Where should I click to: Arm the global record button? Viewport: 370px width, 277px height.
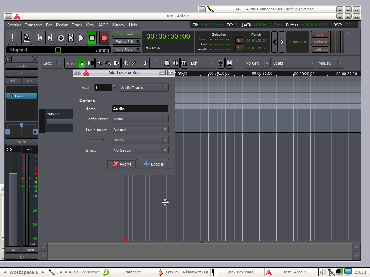coord(104,38)
